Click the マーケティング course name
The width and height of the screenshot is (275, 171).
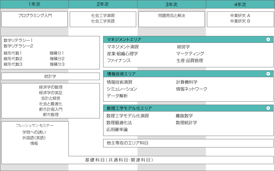(x=190, y=54)
